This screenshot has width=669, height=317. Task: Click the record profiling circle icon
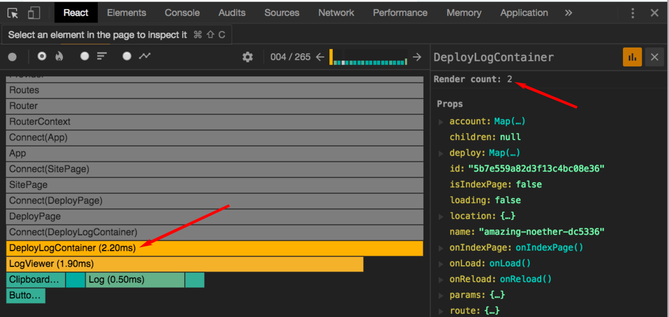click(12, 56)
